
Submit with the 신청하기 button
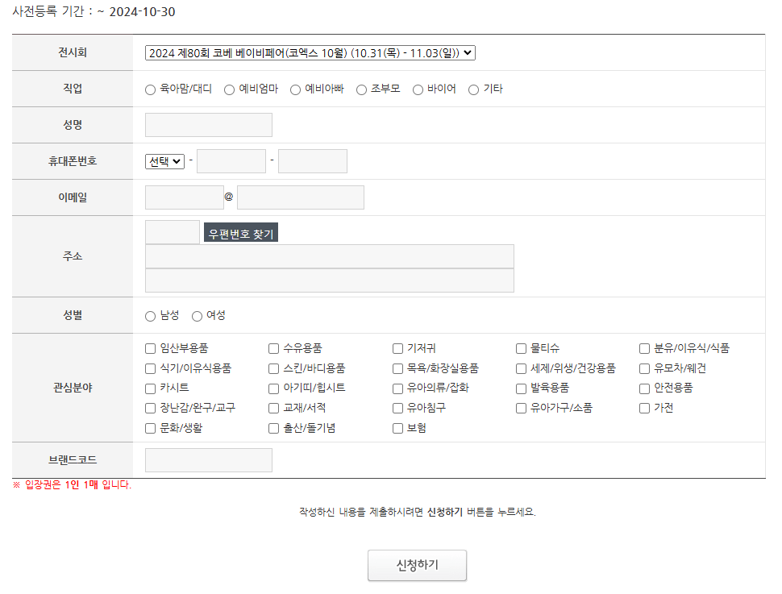[x=418, y=565]
